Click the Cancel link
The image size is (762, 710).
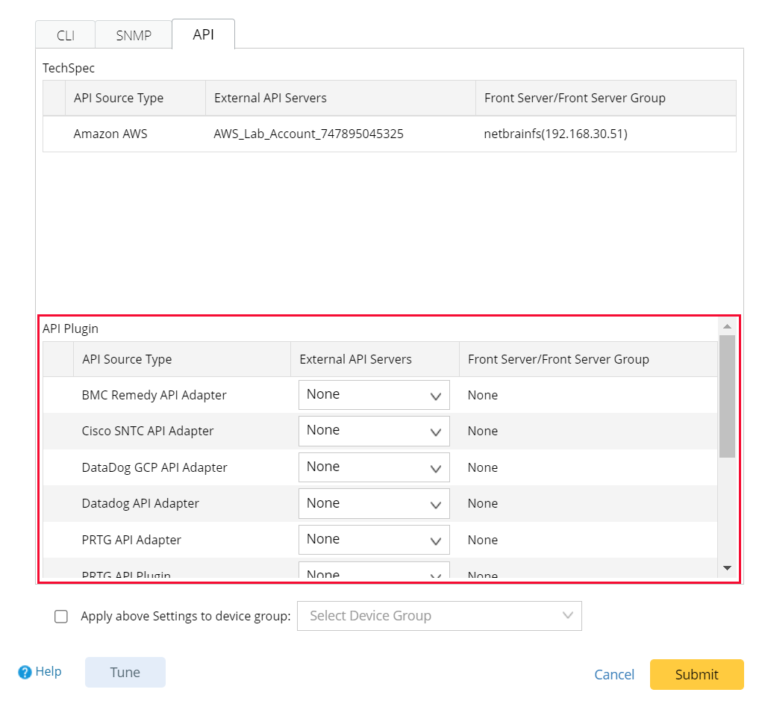click(613, 673)
